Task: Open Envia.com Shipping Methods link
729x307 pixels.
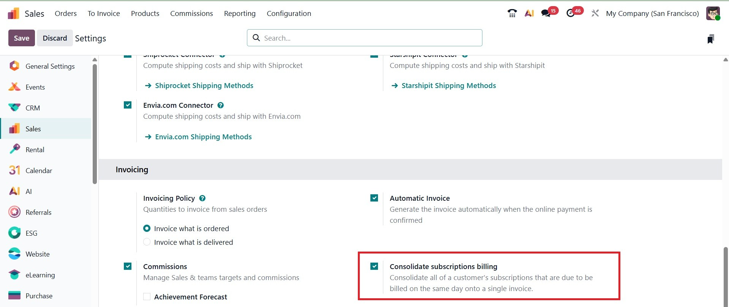Action: tap(203, 137)
